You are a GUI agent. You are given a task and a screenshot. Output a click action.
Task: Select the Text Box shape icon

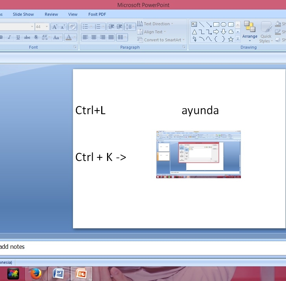[194, 25]
